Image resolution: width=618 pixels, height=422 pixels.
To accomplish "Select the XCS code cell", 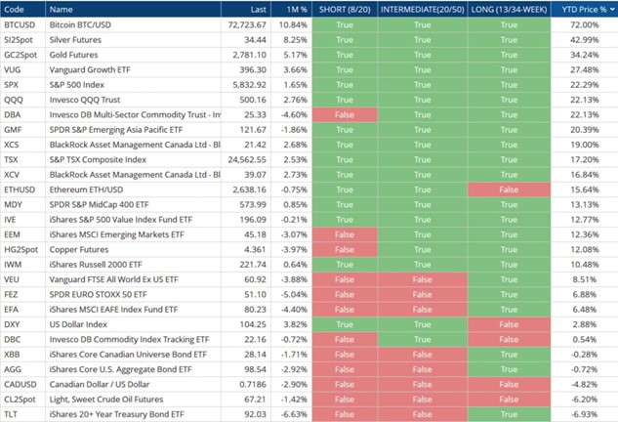I will pyautogui.click(x=22, y=145).
